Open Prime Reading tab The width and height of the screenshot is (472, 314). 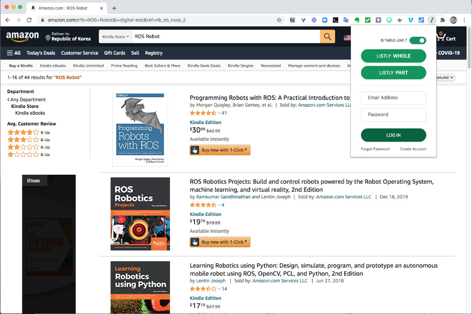(x=124, y=66)
